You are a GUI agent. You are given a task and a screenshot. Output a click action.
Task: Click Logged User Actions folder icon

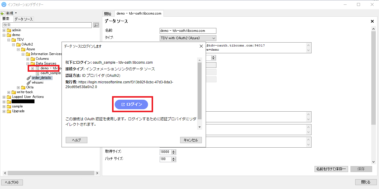pyautogui.click(x=9, y=97)
